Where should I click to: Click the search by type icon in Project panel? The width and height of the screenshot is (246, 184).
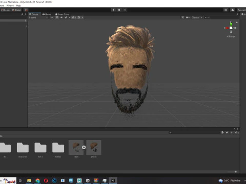[222, 132]
